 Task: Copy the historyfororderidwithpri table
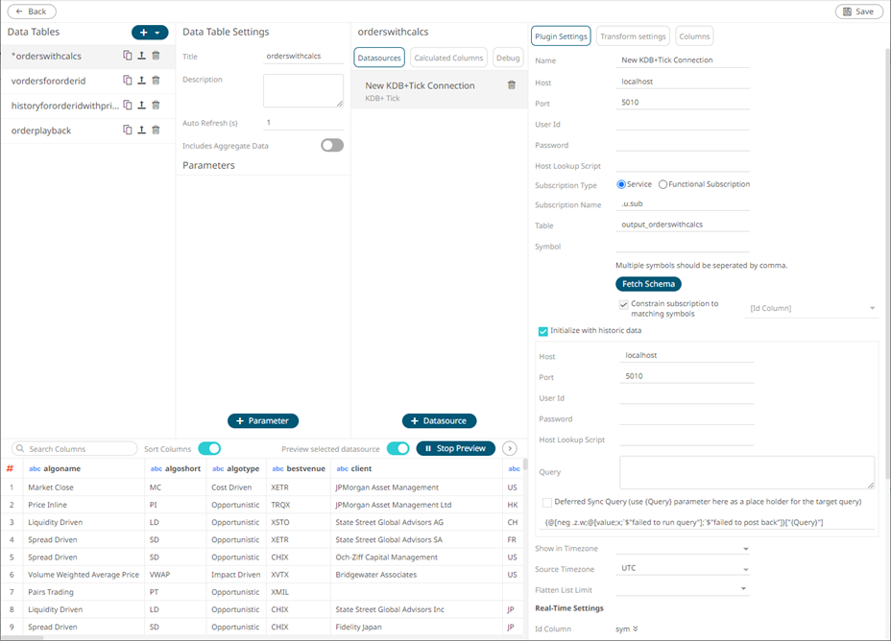pos(128,106)
